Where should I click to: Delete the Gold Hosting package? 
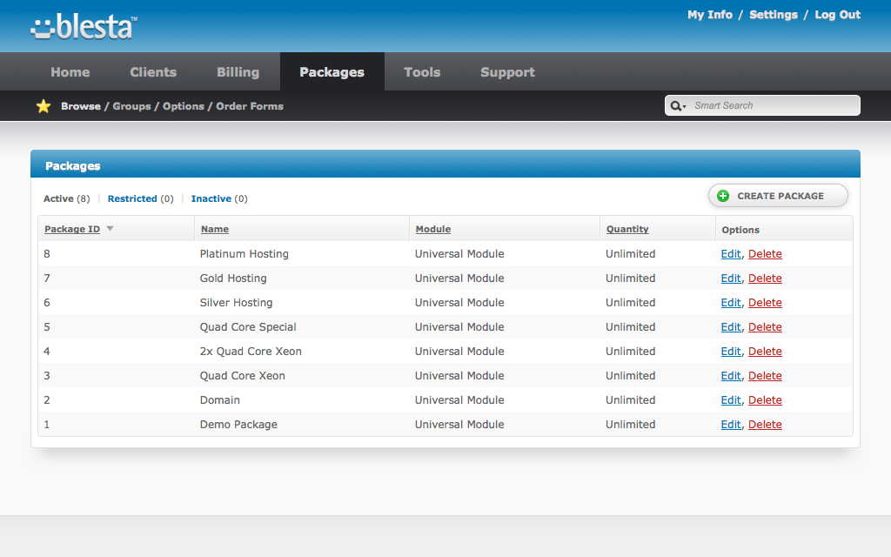click(765, 278)
